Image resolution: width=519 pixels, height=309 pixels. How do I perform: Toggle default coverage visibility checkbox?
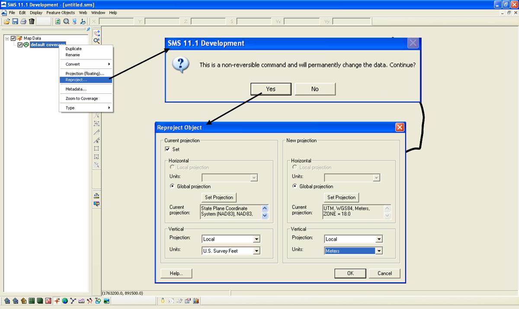tap(20, 45)
